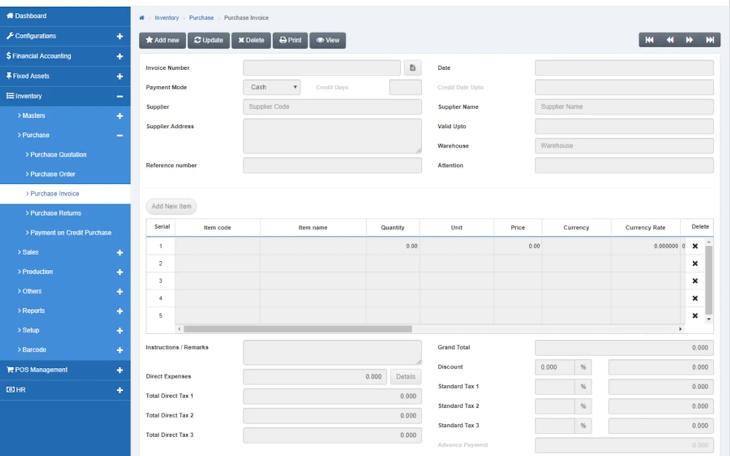Open Dashboard in sidebar
This screenshot has height=456, width=730.
[65, 16]
